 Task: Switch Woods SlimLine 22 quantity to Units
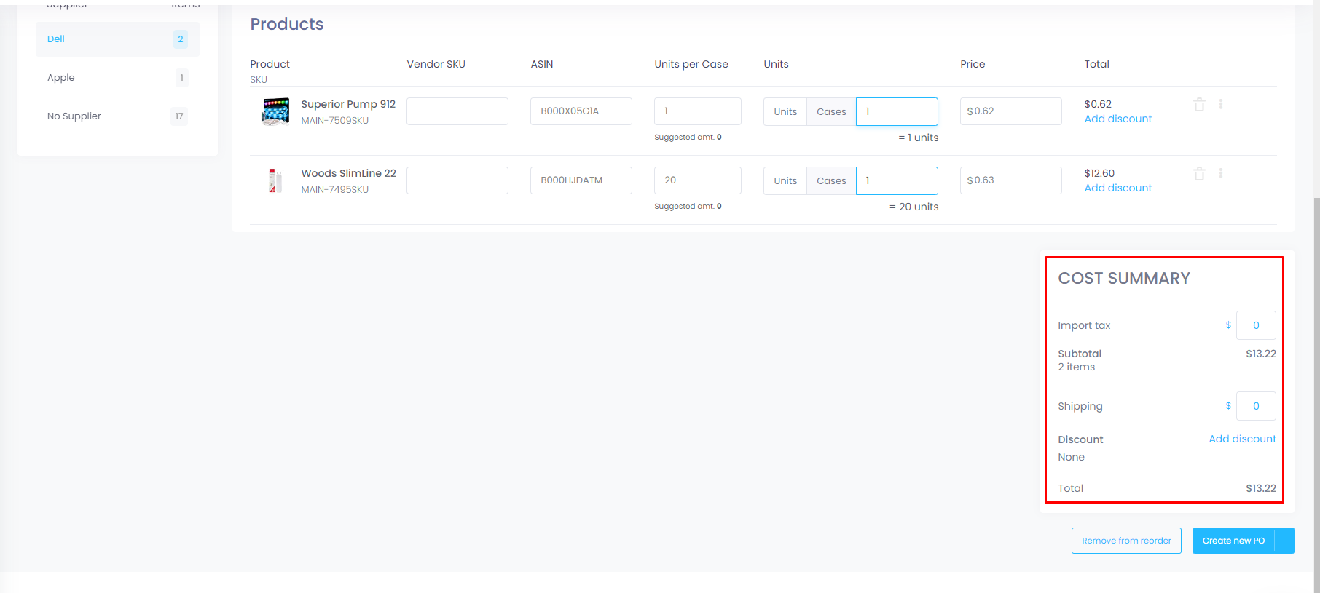pyautogui.click(x=785, y=180)
